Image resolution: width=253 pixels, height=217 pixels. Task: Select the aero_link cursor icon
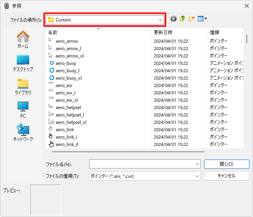tap(51, 129)
